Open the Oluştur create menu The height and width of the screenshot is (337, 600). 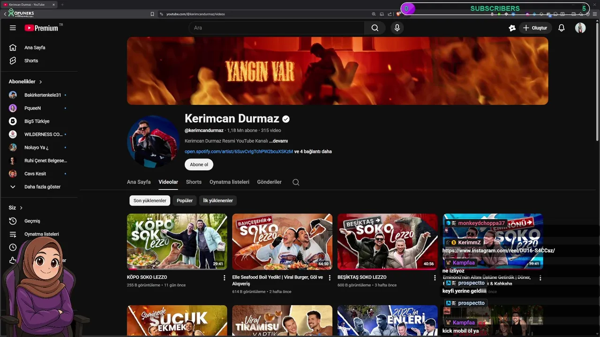click(x=535, y=28)
